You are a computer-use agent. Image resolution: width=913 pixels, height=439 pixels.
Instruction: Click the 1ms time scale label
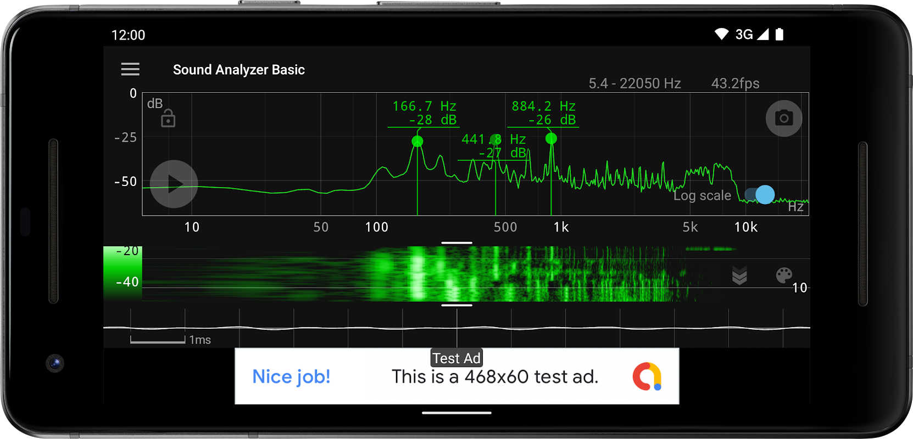[200, 340]
